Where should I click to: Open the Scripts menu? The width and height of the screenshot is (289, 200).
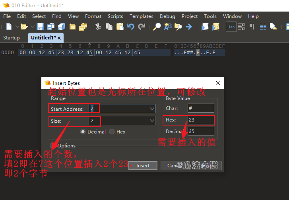tap(115, 16)
